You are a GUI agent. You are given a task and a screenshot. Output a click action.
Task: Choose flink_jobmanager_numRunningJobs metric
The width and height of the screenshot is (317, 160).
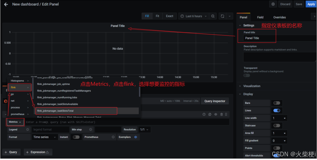coord(87,97)
